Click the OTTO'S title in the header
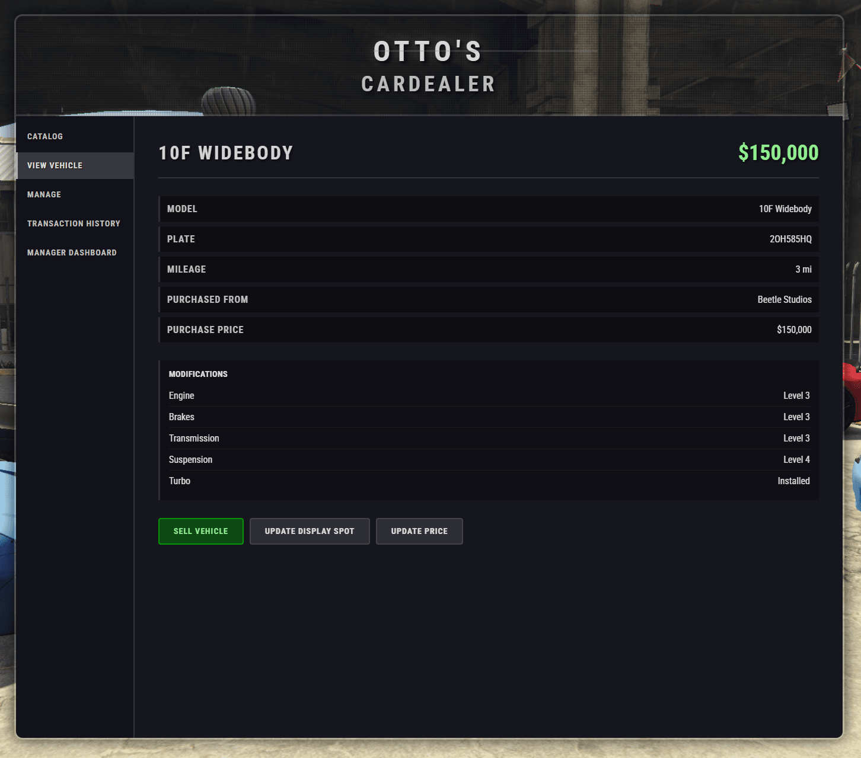Screen dimensions: 861x758 [x=428, y=52]
